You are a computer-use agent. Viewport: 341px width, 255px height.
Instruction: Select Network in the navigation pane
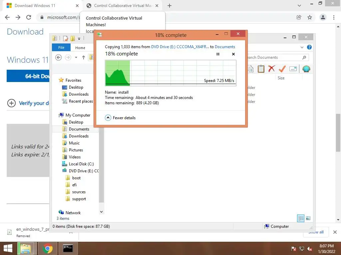click(73, 213)
